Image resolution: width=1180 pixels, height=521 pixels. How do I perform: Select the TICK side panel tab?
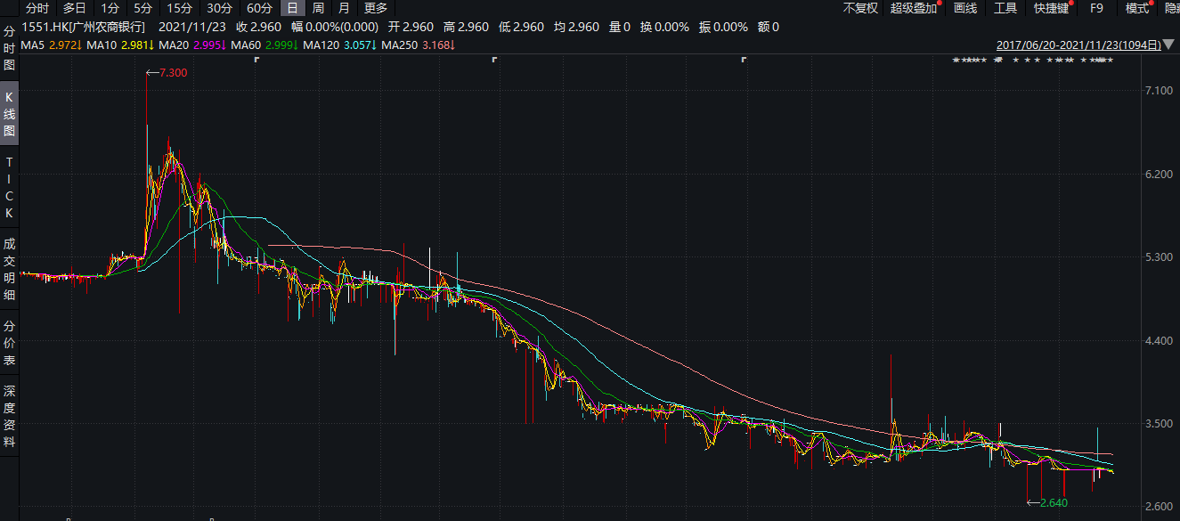(x=9, y=187)
